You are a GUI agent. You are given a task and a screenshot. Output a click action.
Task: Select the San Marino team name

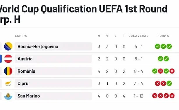pyautogui.click(x=29, y=96)
